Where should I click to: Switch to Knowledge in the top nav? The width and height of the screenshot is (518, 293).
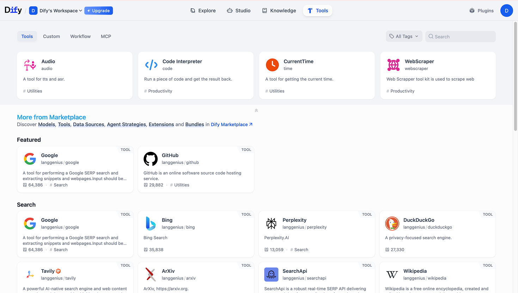279,11
